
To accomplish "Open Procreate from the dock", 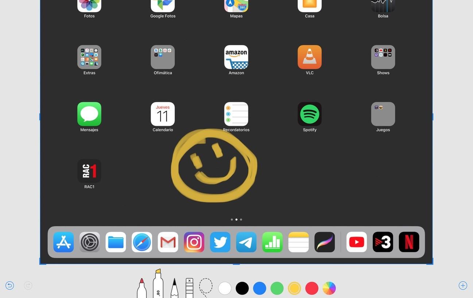I will [325, 242].
